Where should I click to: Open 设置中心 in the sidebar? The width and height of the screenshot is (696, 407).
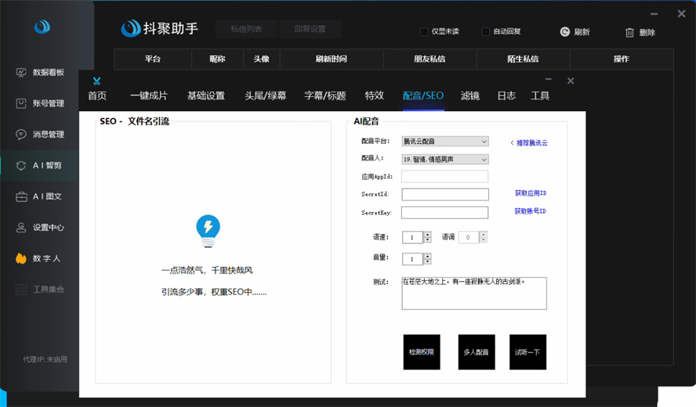pyautogui.click(x=40, y=228)
